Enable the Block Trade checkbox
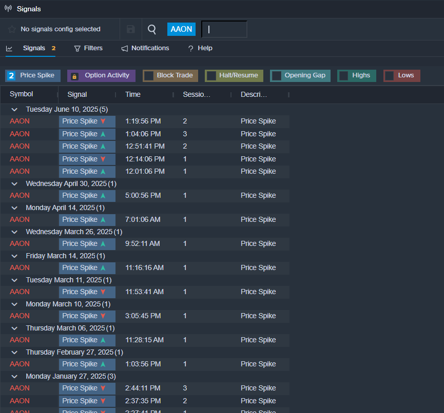The width and height of the screenshot is (444, 413). pos(149,75)
